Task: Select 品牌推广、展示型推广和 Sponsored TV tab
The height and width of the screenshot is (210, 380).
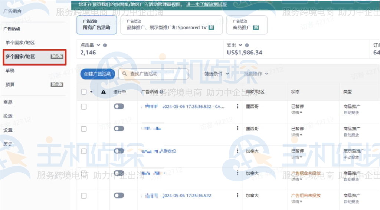Action: point(171,25)
